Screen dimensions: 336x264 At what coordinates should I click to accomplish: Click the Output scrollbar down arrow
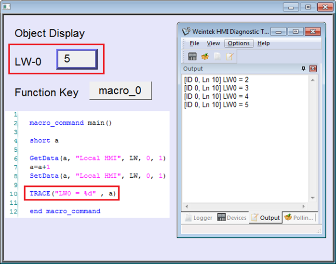tap(313, 198)
